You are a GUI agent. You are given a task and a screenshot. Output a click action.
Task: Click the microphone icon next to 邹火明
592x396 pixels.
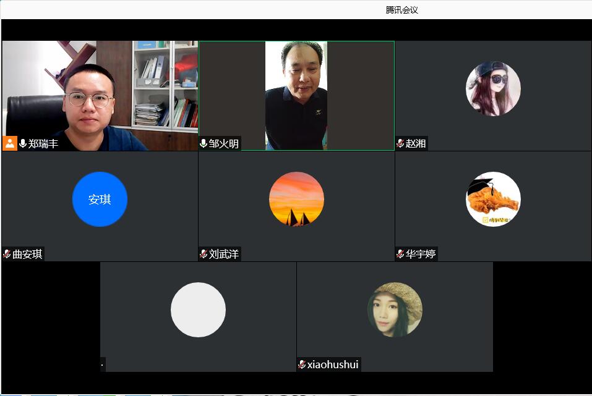(x=204, y=143)
